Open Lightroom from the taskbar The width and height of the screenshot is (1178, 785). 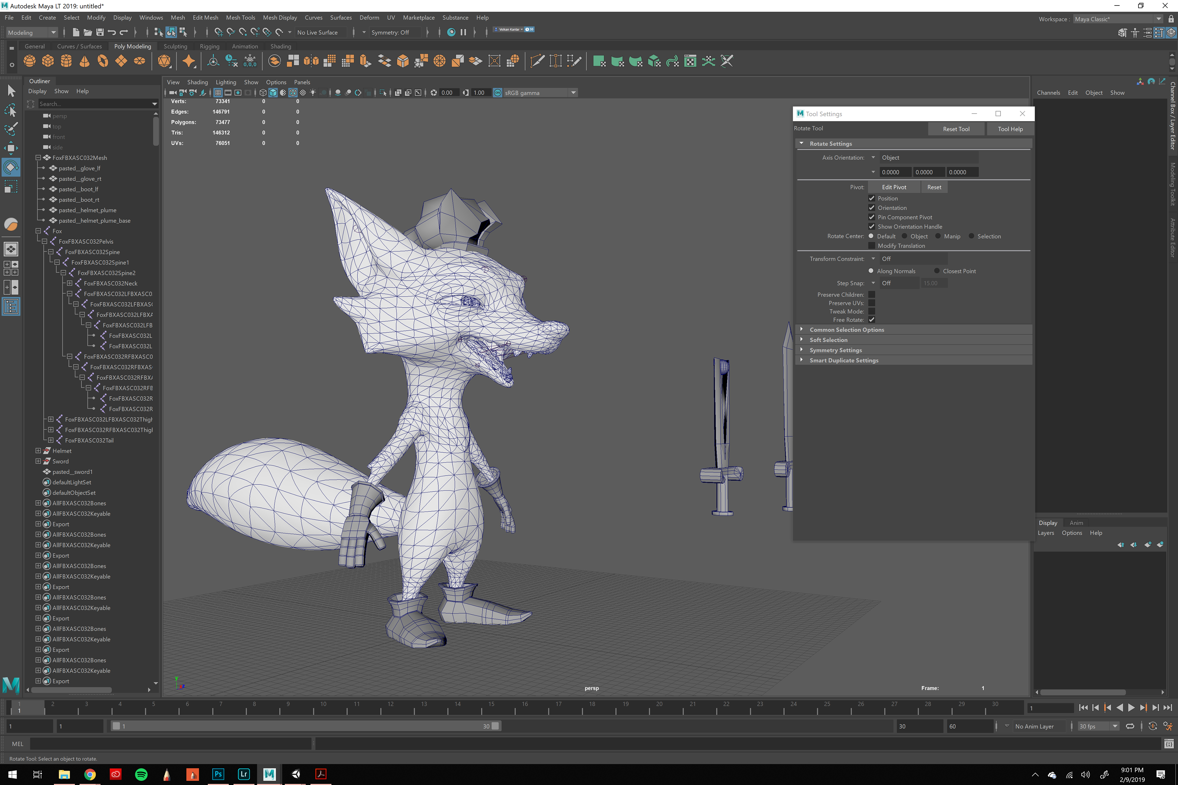244,774
